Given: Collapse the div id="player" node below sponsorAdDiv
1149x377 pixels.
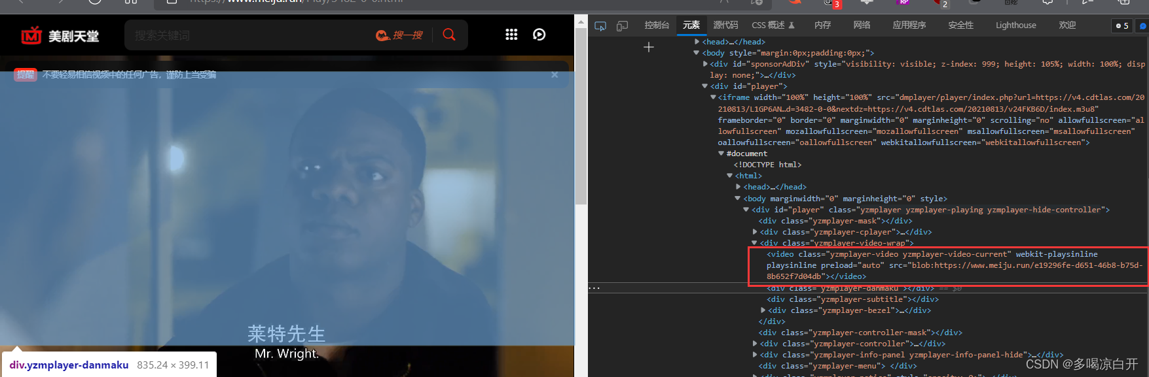Looking at the screenshot, I should click(x=705, y=86).
